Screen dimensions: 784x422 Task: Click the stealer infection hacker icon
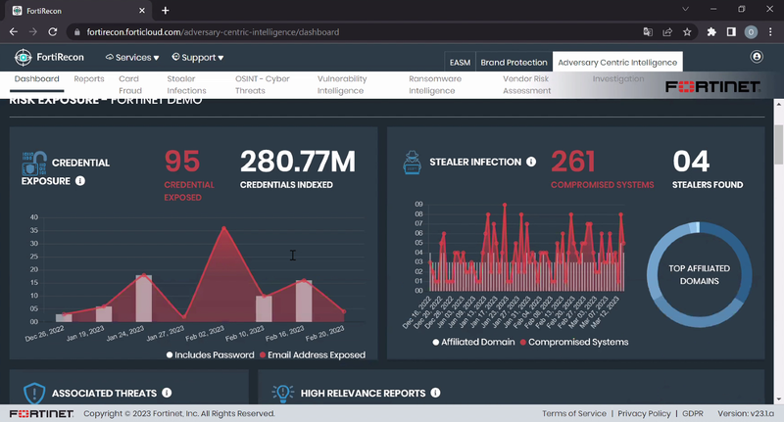[412, 163]
